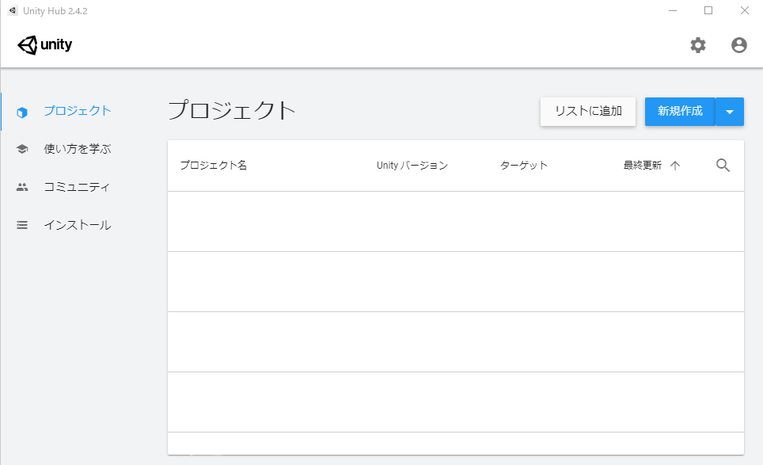
Task: Click the 新規作成 button
Action: click(680, 112)
